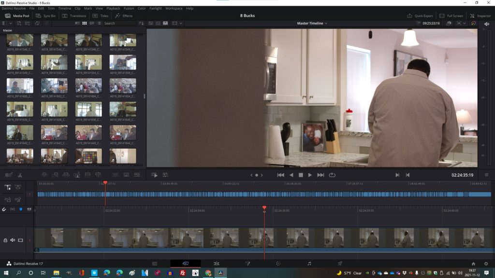The image size is (495, 278).
Task: Click the red playhead on upper timeline
Action: tap(105, 183)
